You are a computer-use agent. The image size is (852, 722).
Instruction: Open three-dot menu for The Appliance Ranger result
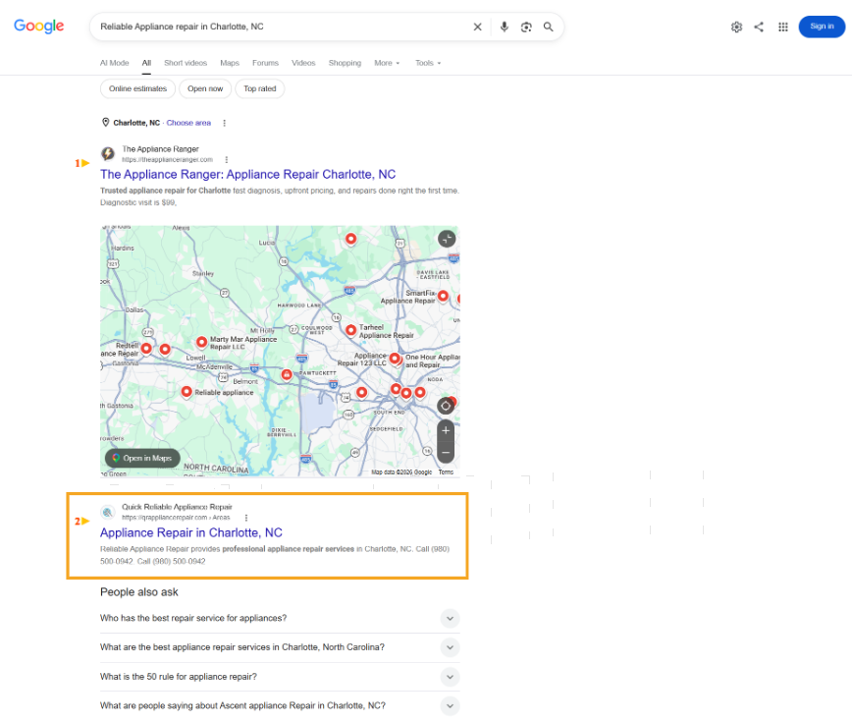coord(227,160)
